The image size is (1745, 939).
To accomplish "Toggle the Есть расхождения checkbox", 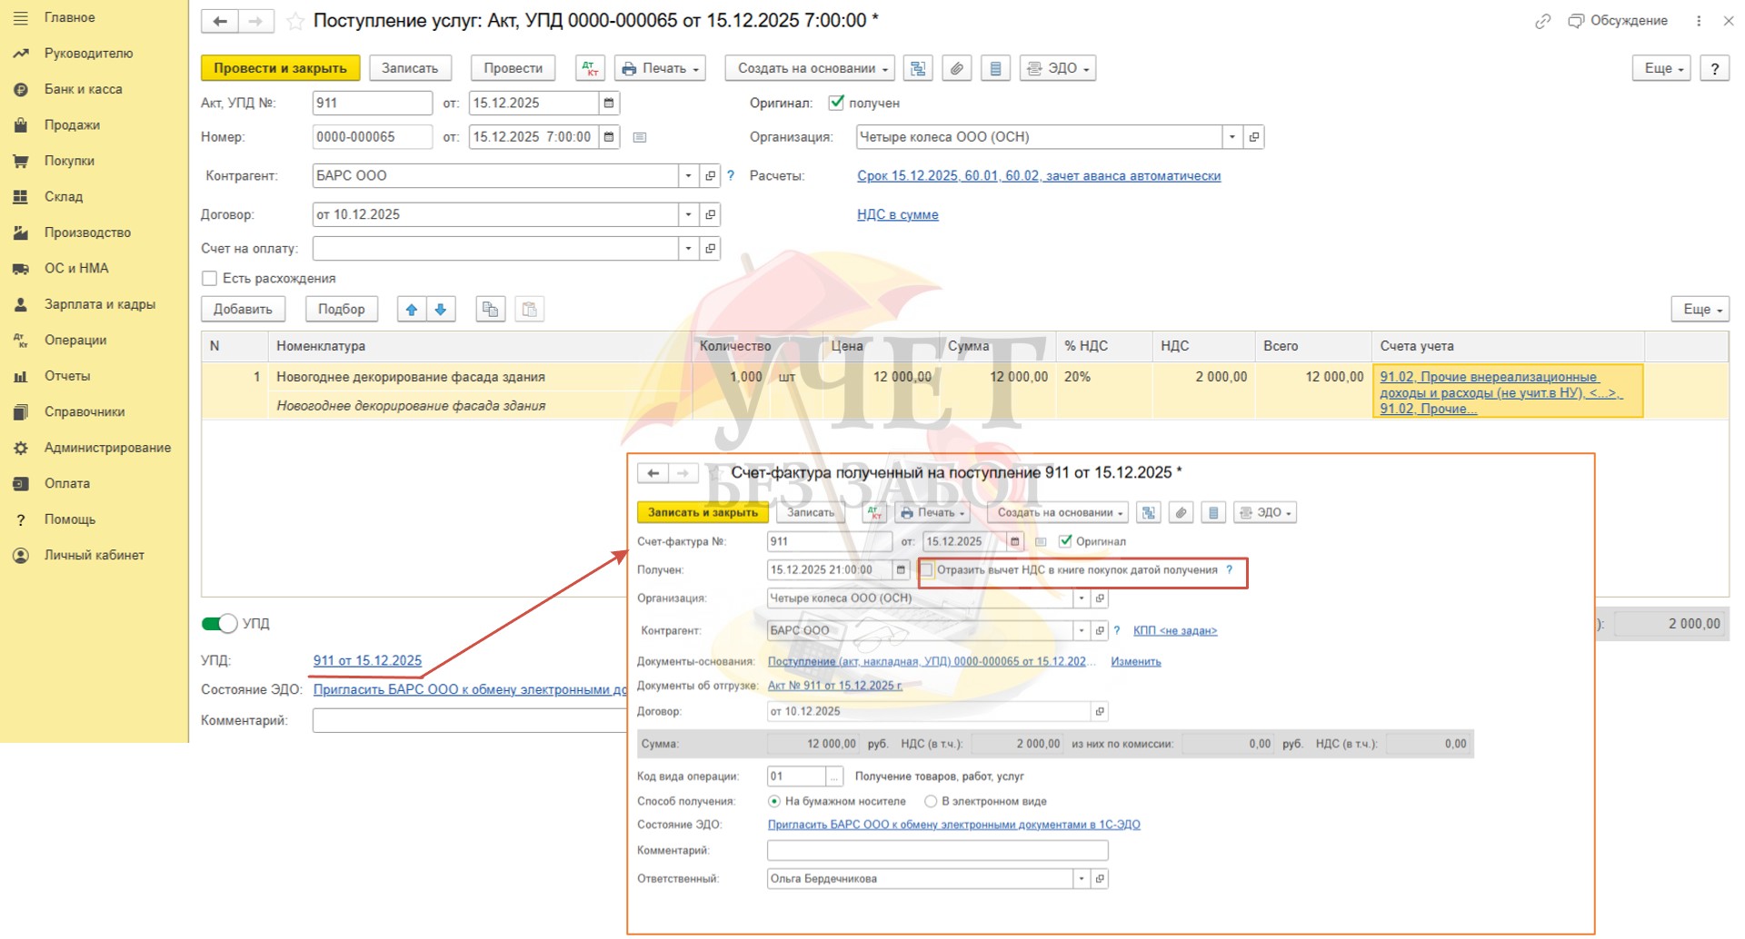I will click(x=210, y=279).
